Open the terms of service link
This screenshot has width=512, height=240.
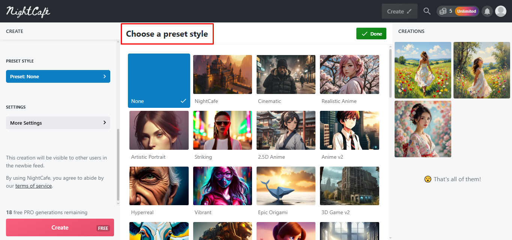coord(33,186)
